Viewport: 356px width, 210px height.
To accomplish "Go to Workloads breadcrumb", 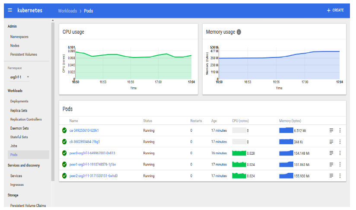I will click(x=67, y=11).
